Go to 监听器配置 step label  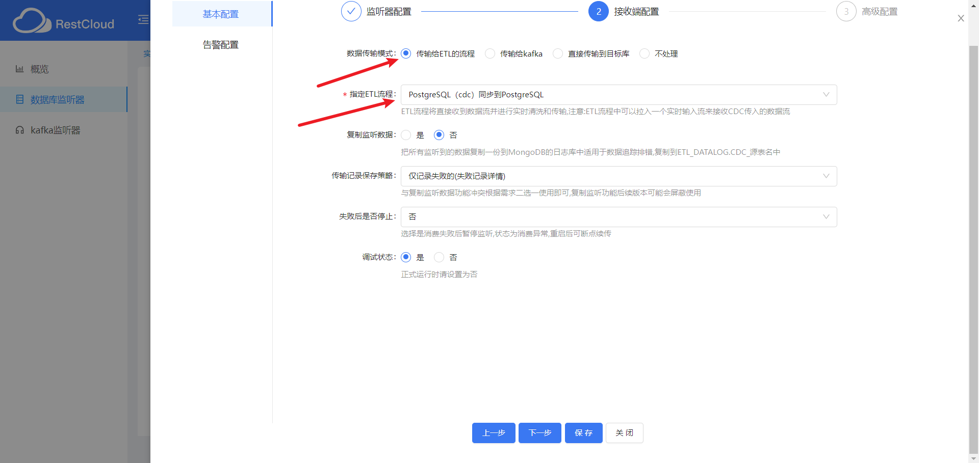[x=389, y=11]
